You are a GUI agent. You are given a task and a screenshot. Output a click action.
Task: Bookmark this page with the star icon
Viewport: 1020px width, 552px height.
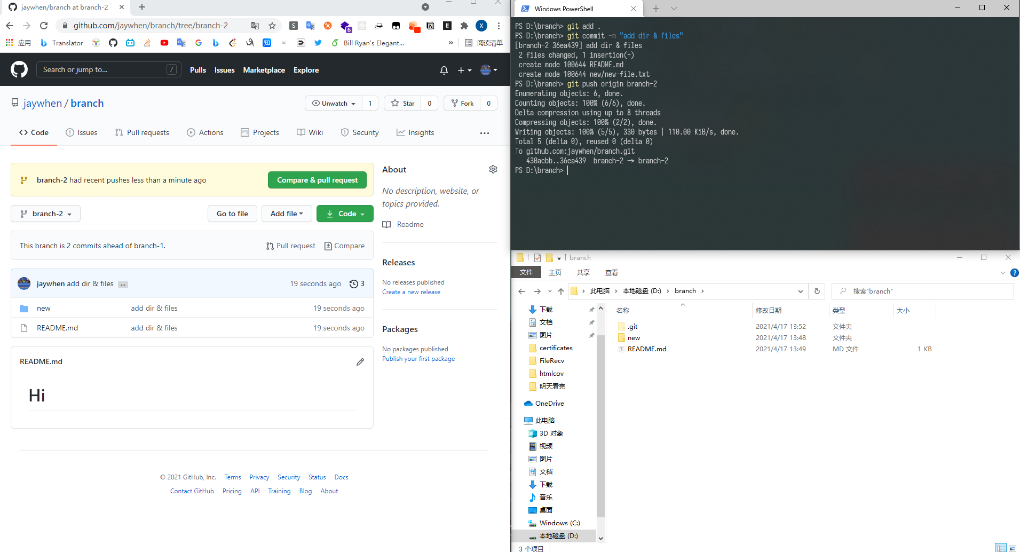(x=272, y=26)
